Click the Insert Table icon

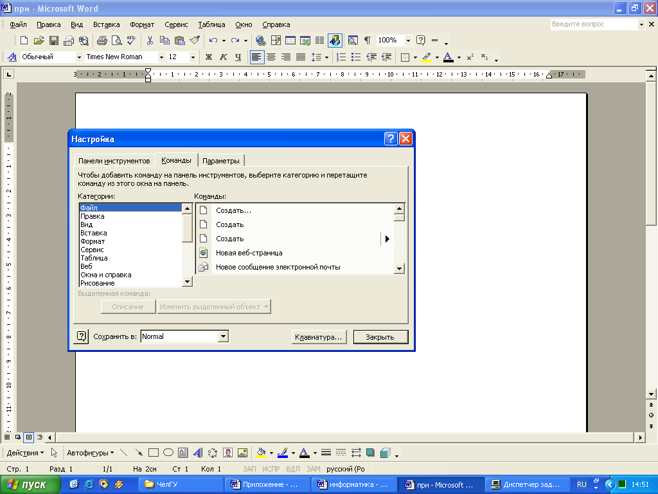pyautogui.click(x=290, y=41)
